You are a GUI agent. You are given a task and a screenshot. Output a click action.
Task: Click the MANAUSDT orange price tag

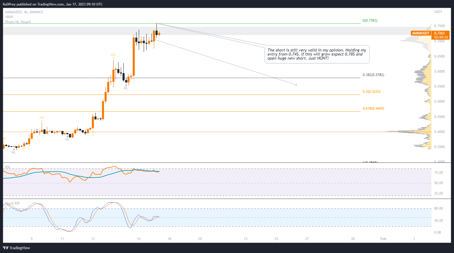[x=421, y=33]
